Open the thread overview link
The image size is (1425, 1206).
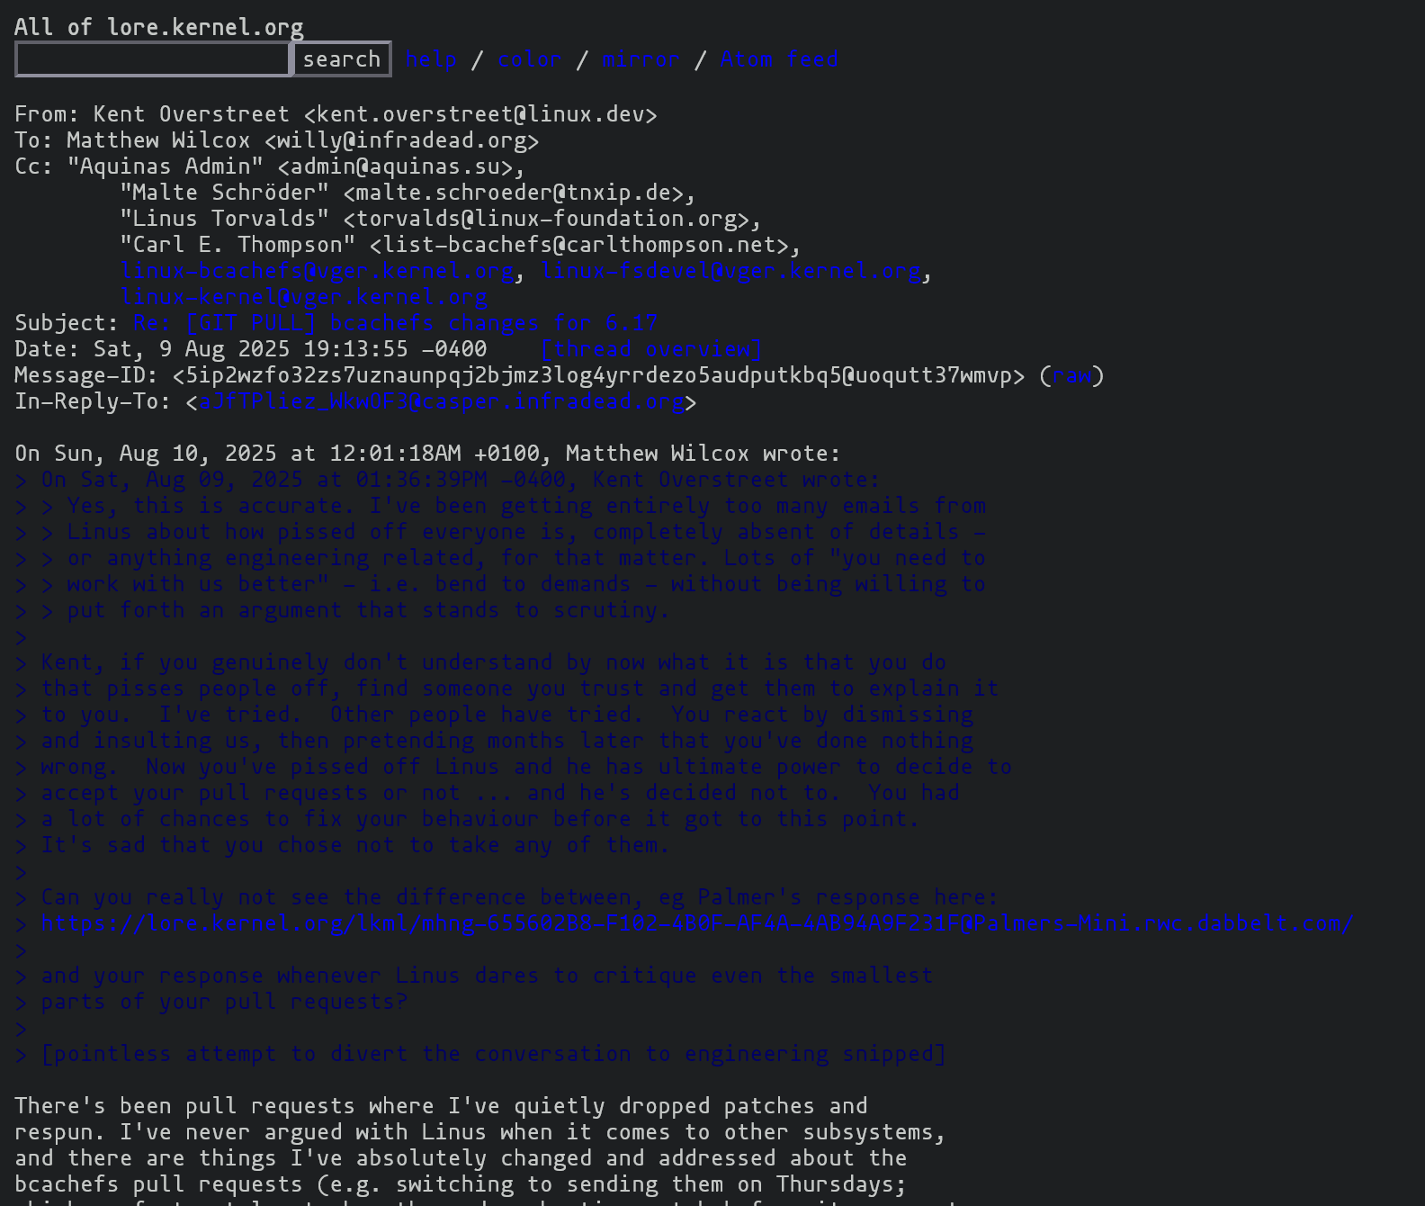click(651, 349)
